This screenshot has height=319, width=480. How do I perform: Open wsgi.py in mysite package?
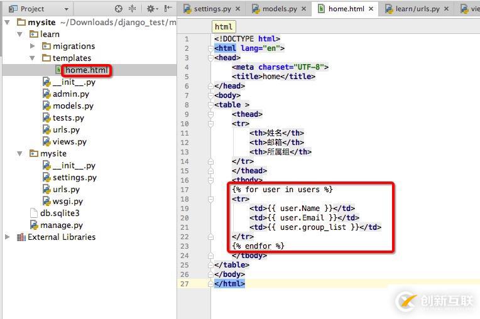pyautogui.click(x=68, y=202)
